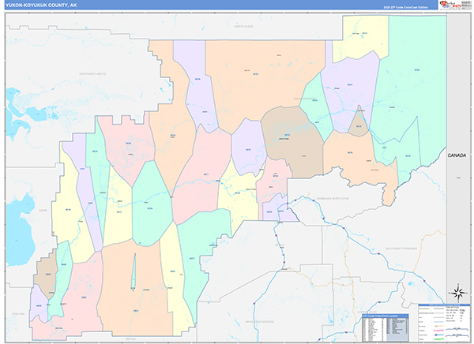Open the ZIP Code Index/Grid Locator table
Image resolution: width=474 pixels, height=344 pixels.
pyautogui.click(x=386, y=328)
